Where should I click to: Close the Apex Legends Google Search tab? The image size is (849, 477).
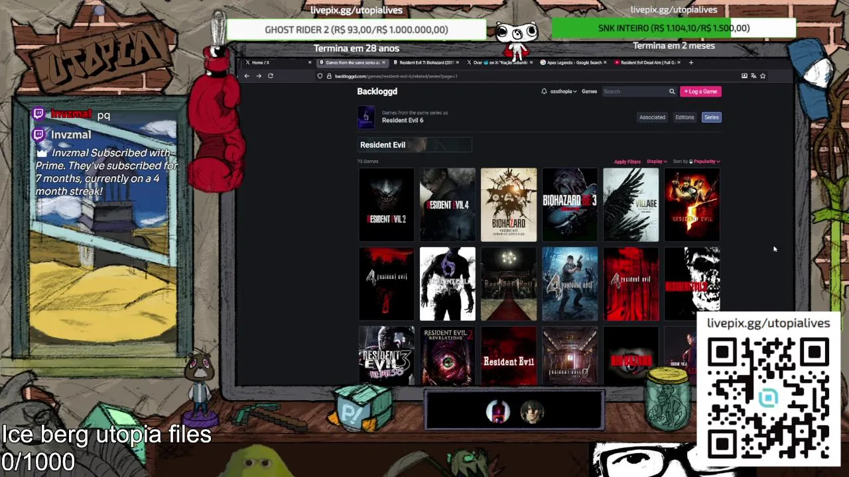pyautogui.click(x=606, y=63)
